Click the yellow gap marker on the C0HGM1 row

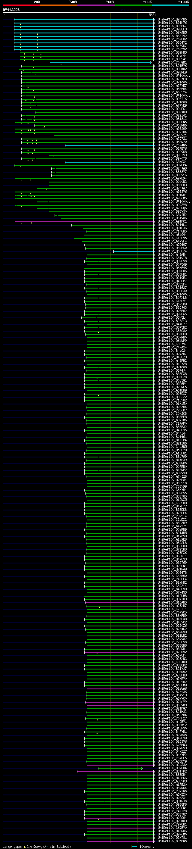click(61, 64)
